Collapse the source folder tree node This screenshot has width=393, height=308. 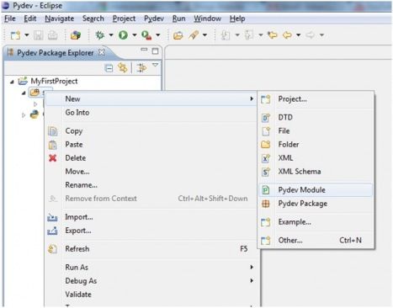(x=24, y=93)
